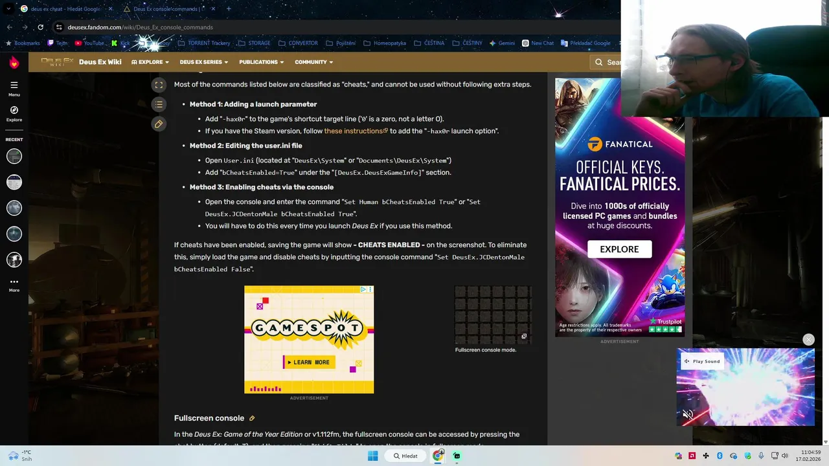Open the Gemini bookmark
The image size is (829, 466).
(502, 43)
